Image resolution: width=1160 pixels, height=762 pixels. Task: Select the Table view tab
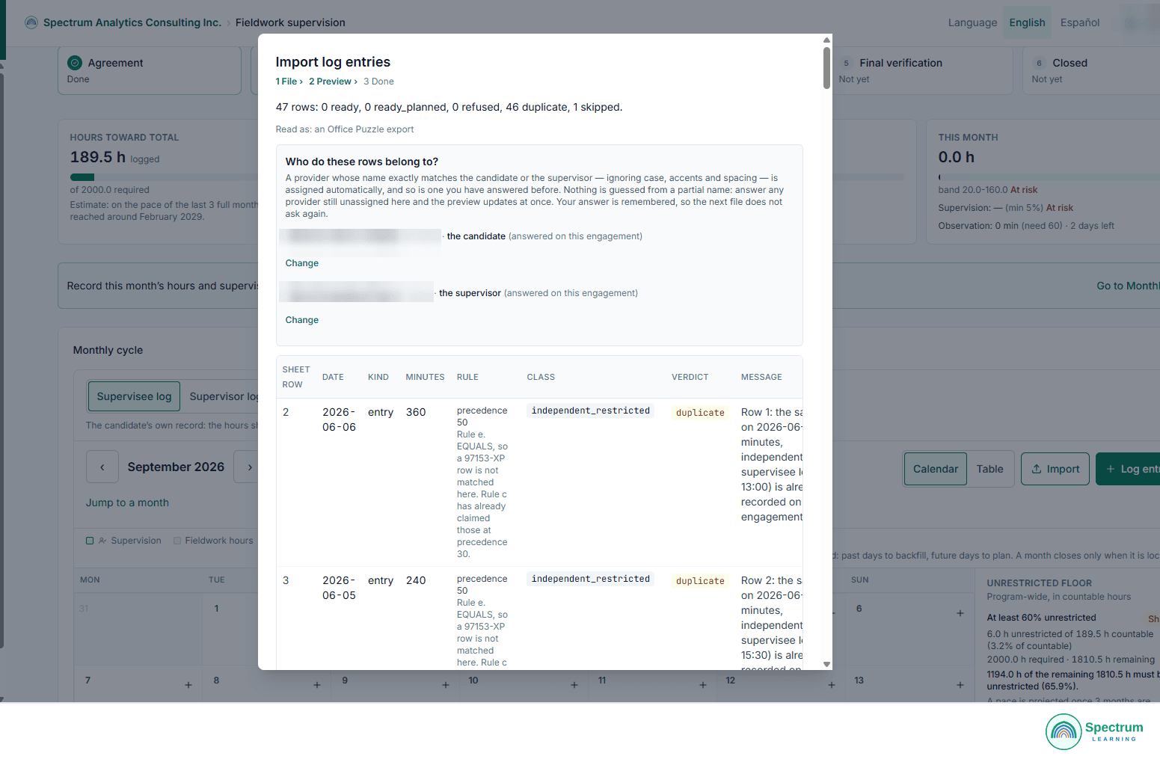pos(990,469)
